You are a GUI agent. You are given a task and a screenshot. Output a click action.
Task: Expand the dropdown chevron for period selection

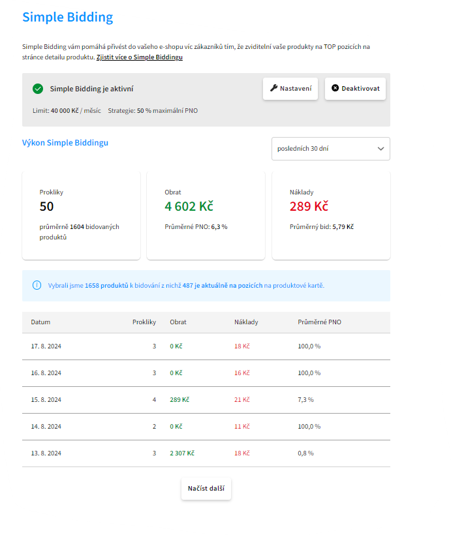pyautogui.click(x=381, y=149)
